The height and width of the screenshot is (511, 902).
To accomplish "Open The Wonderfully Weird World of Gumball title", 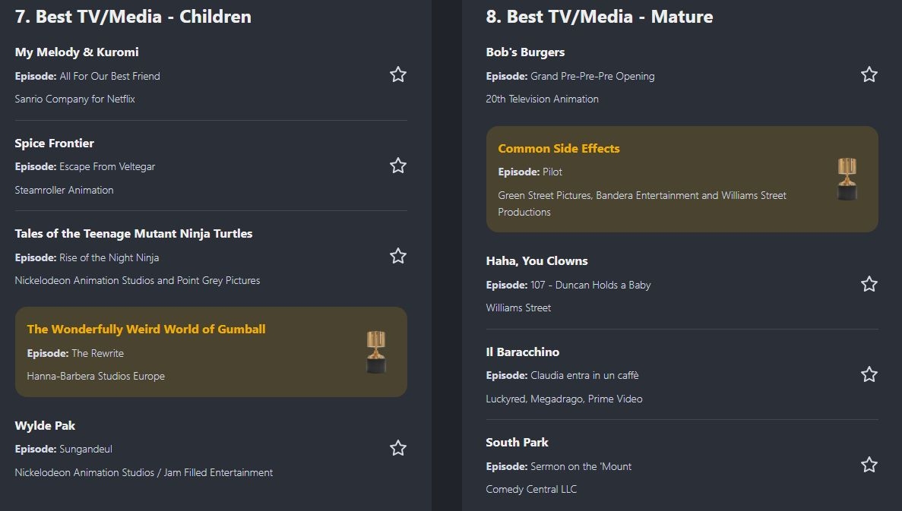I will point(146,330).
